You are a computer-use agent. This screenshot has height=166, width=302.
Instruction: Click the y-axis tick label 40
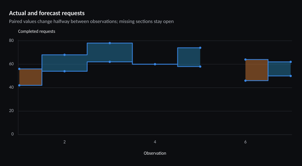(11, 88)
